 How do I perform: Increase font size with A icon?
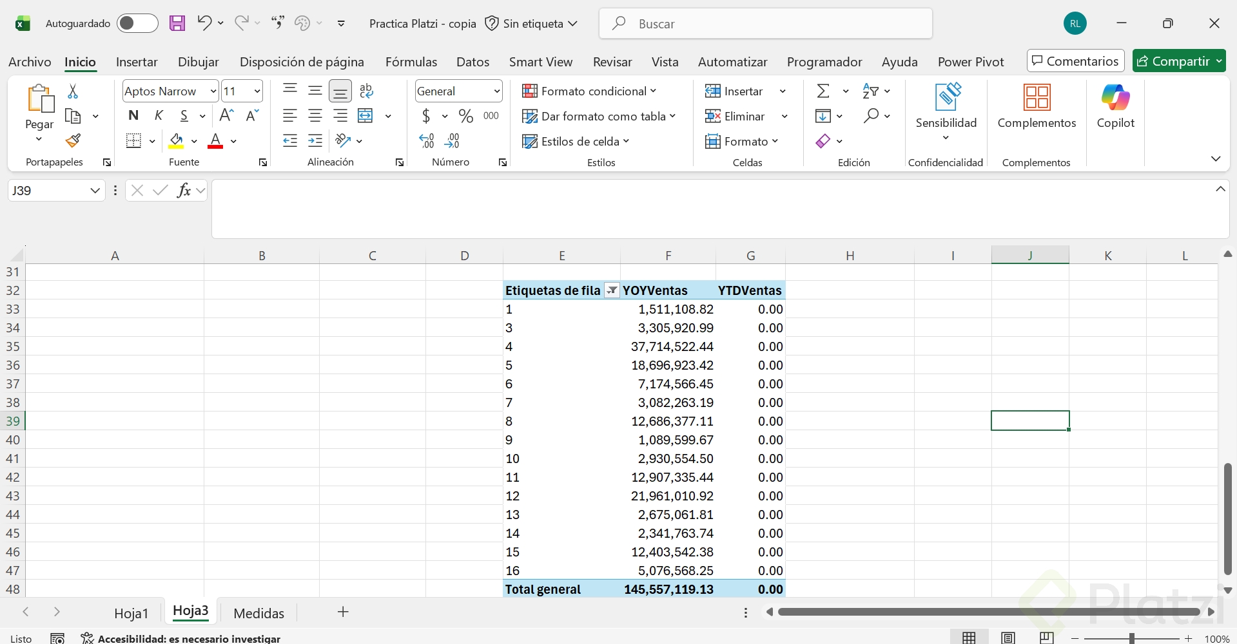(x=226, y=116)
